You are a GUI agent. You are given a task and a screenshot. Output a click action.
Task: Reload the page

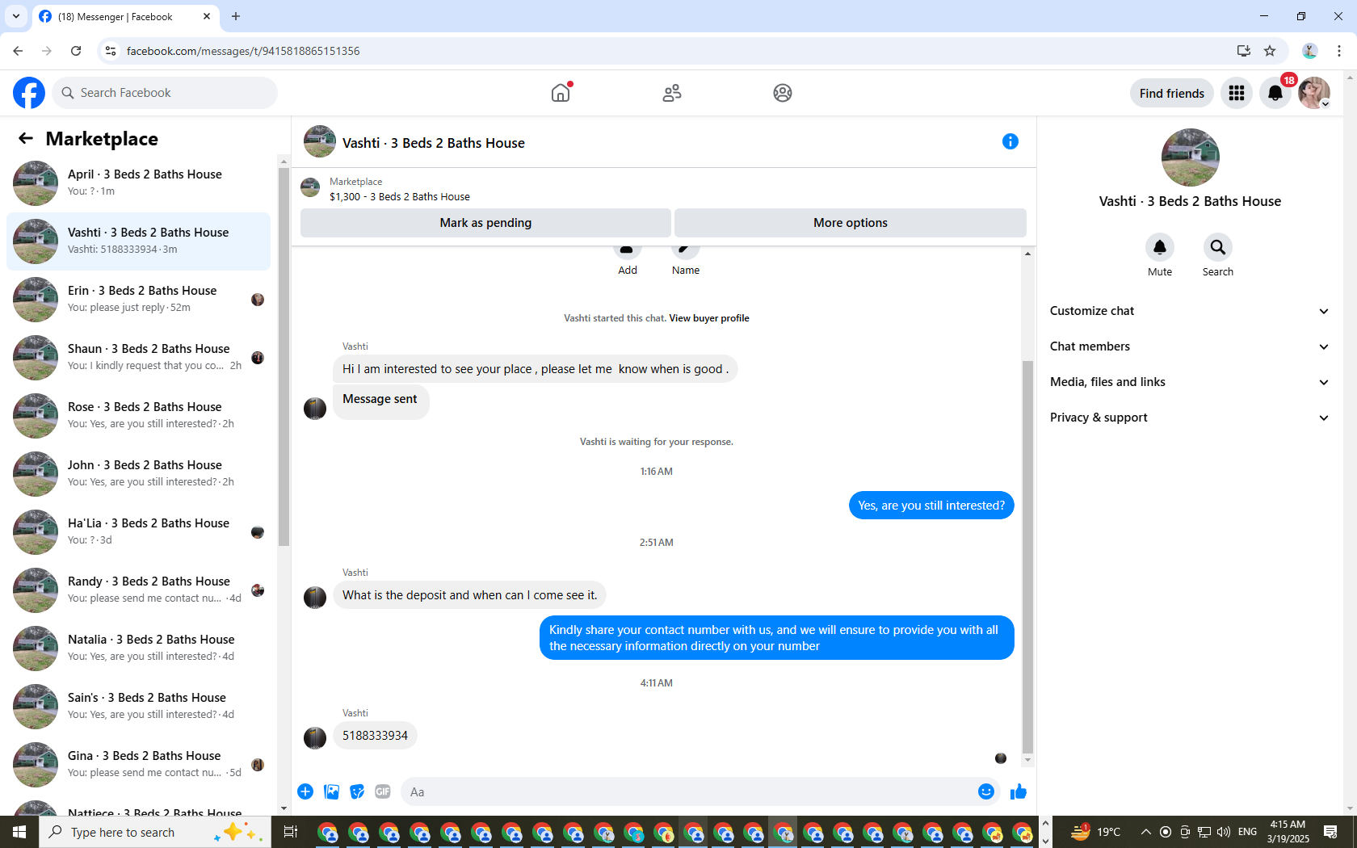(76, 51)
